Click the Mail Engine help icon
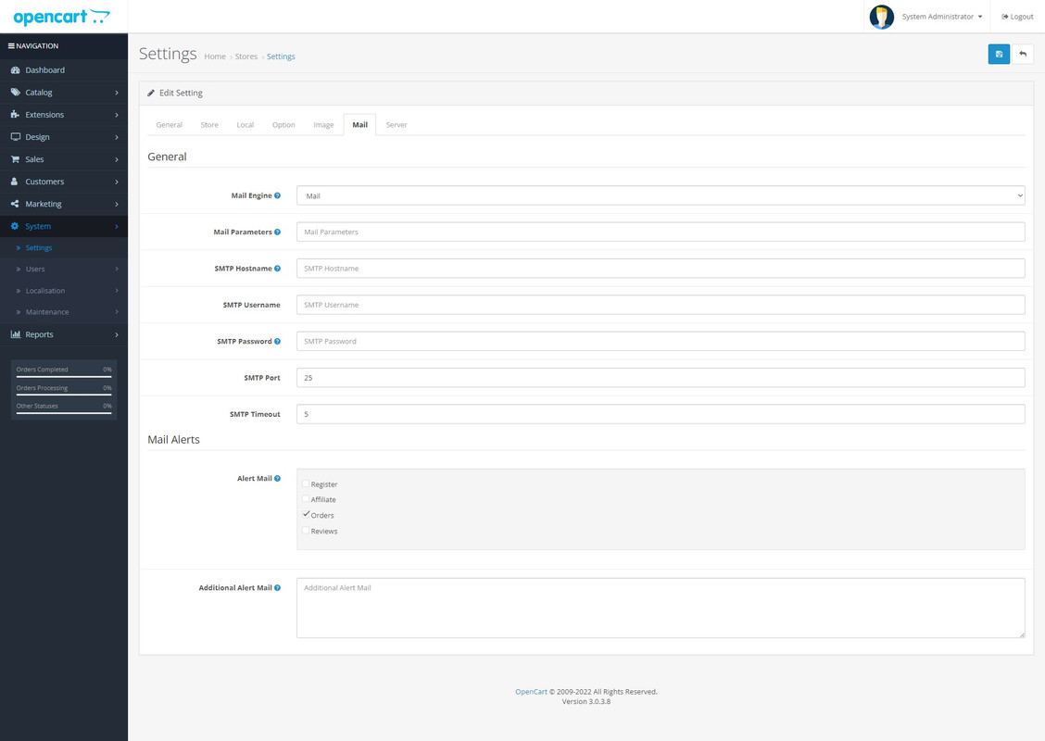Image resolution: width=1045 pixels, height=741 pixels. (x=277, y=195)
